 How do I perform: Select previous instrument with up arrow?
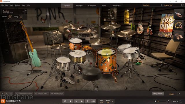(26, 11)
